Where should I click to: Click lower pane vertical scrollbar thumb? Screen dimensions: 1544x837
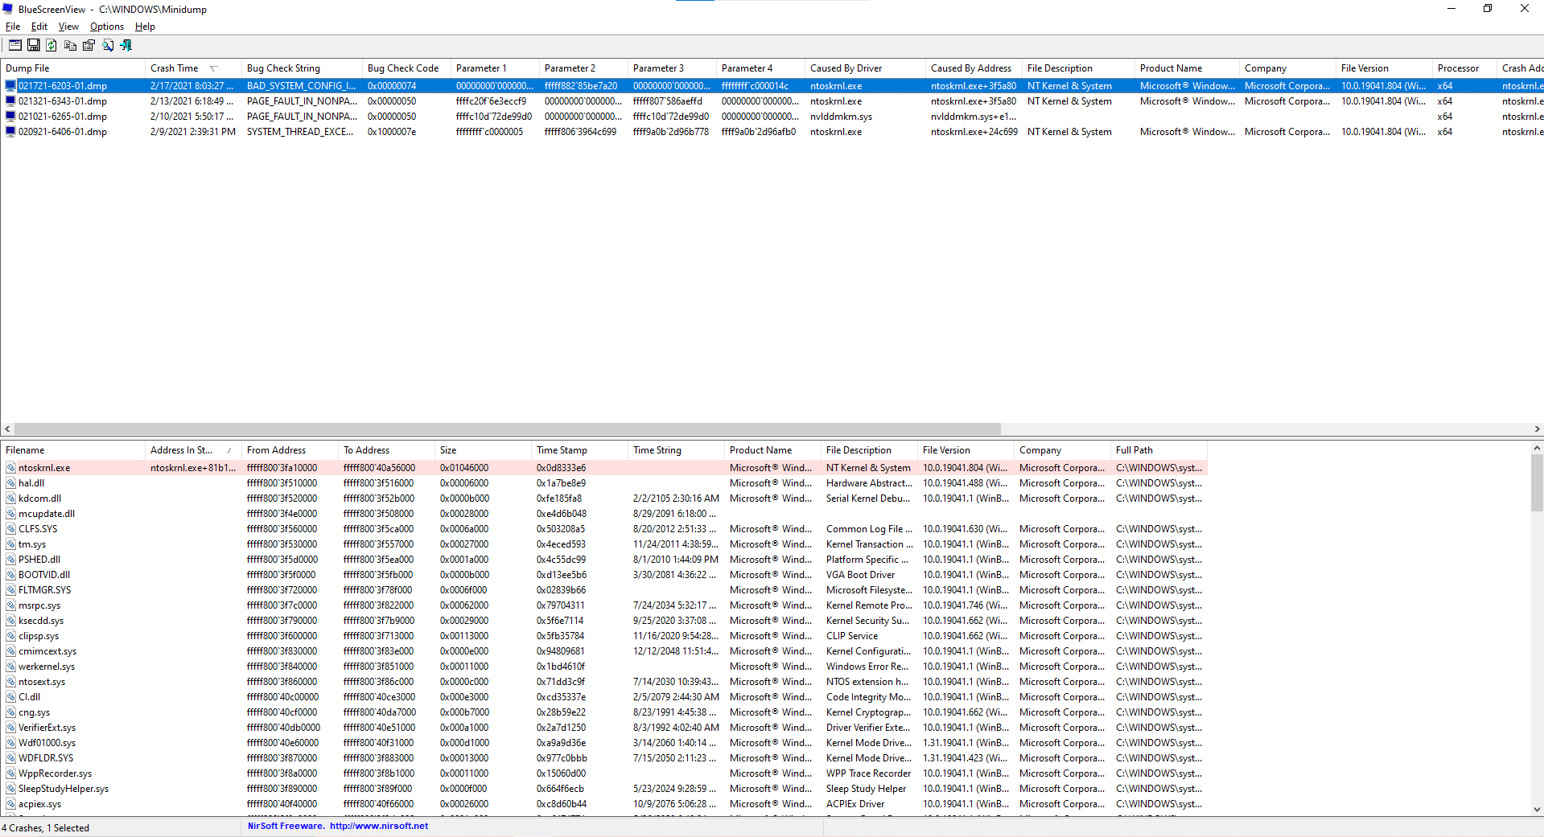[x=1537, y=482]
